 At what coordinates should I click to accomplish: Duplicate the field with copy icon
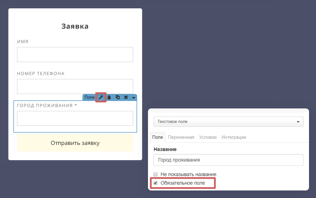tap(118, 97)
